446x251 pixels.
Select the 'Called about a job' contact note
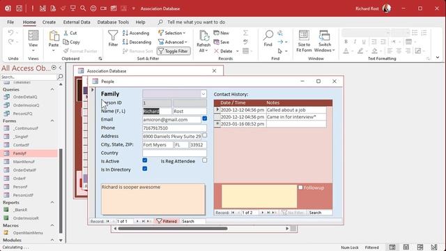click(295, 110)
